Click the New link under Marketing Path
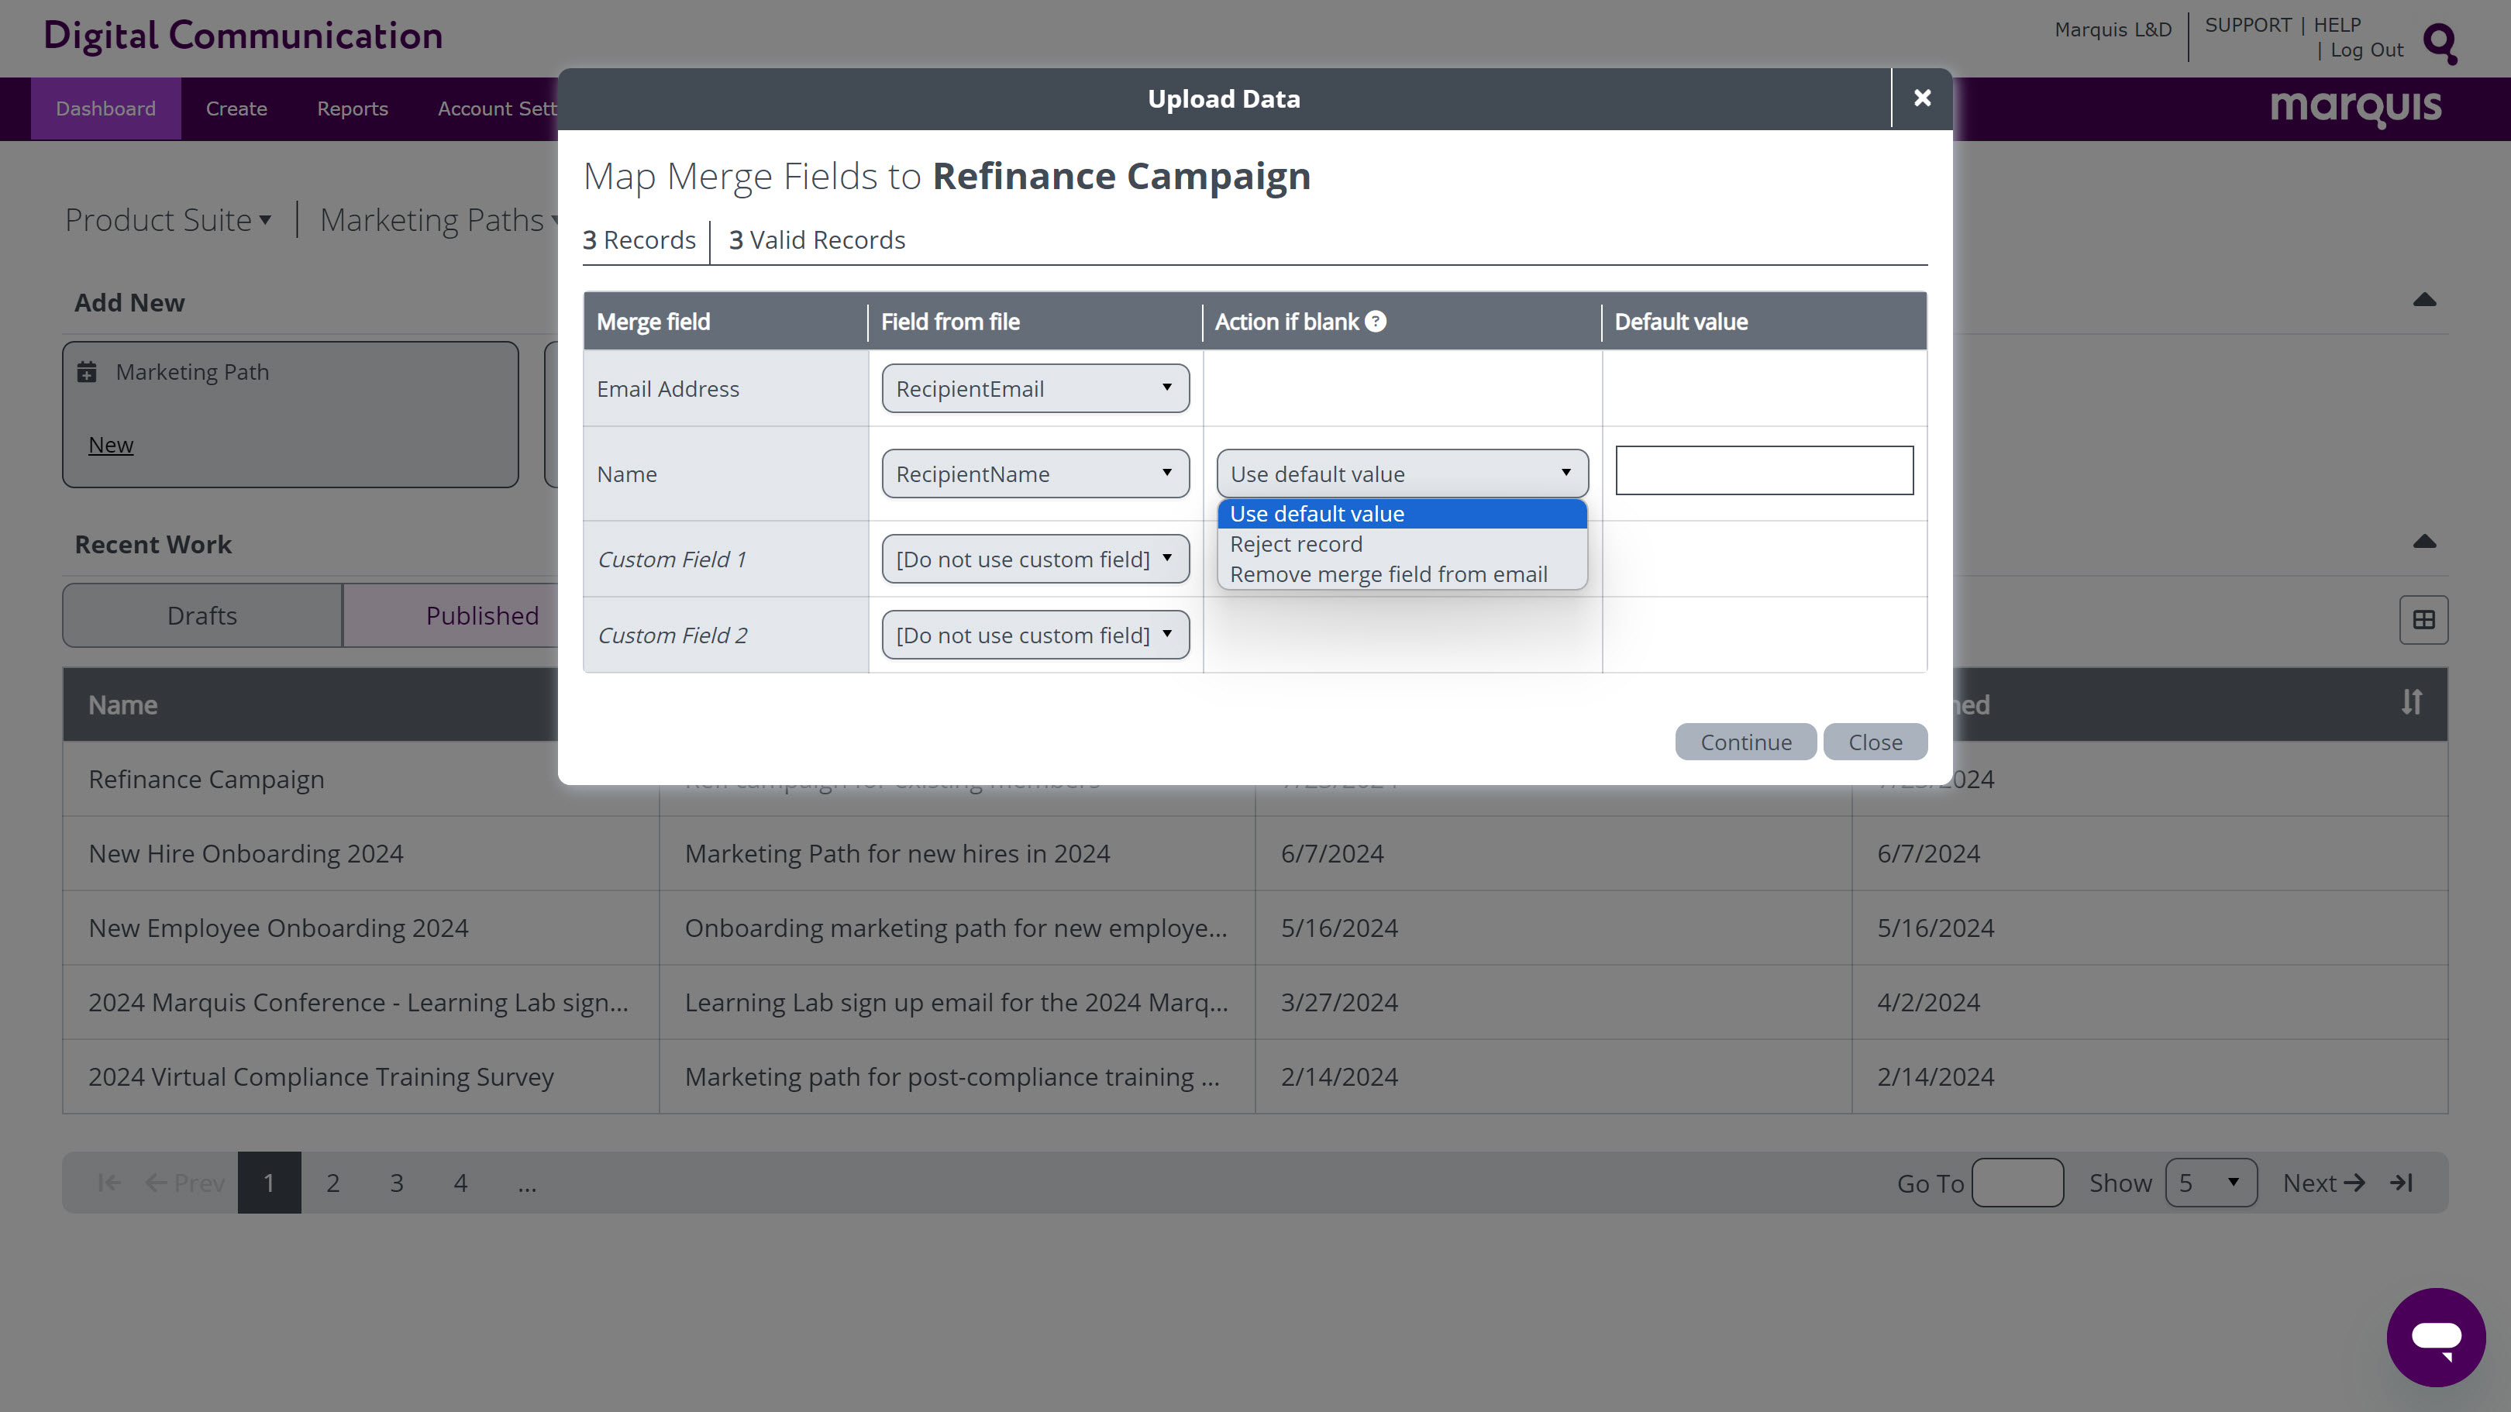This screenshot has width=2511, height=1412. (x=110, y=444)
